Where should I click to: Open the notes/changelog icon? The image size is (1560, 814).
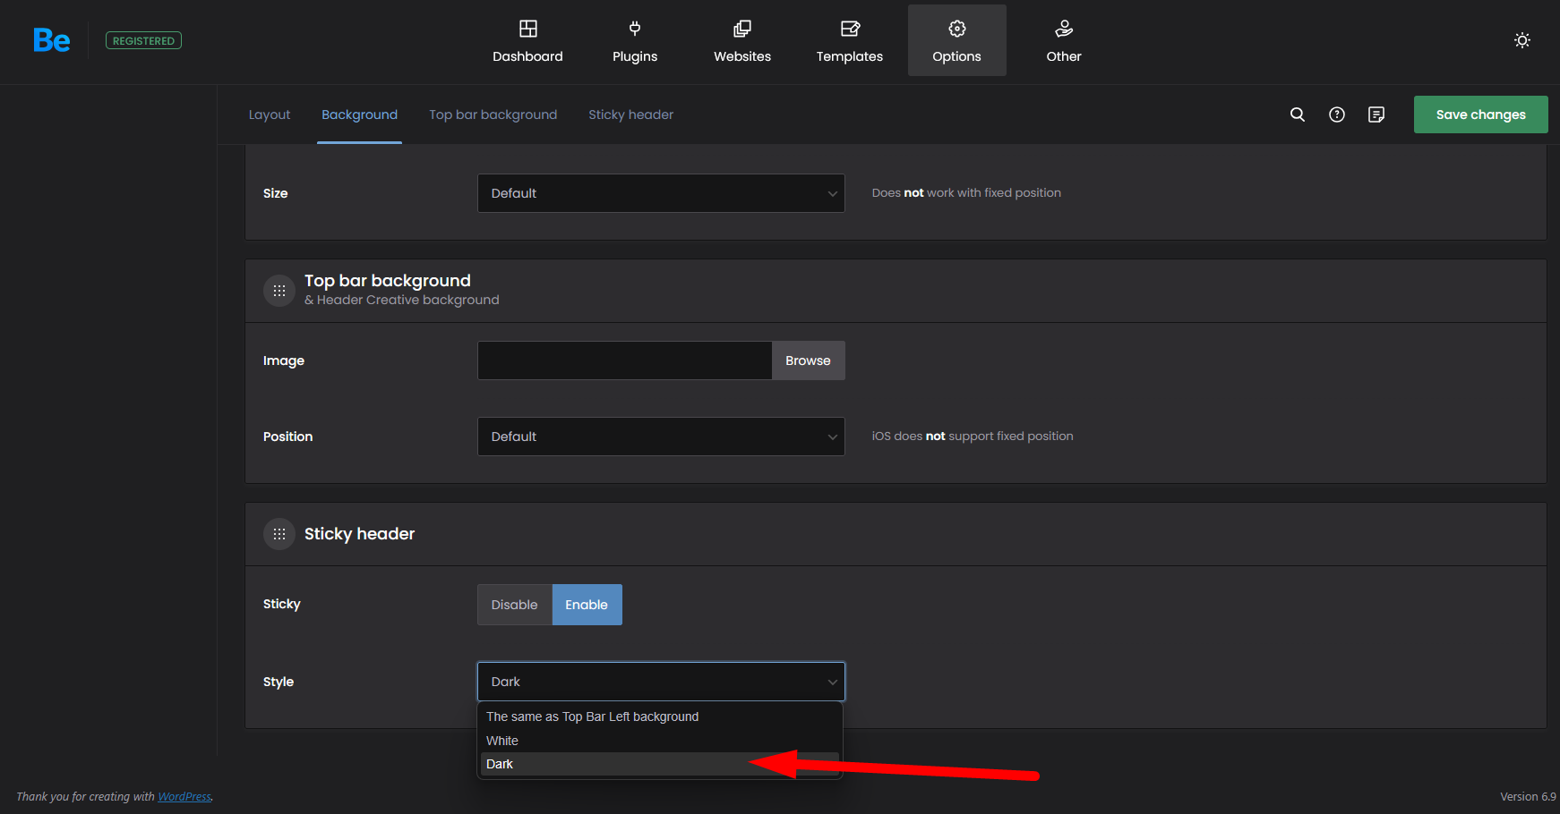(1376, 114)
